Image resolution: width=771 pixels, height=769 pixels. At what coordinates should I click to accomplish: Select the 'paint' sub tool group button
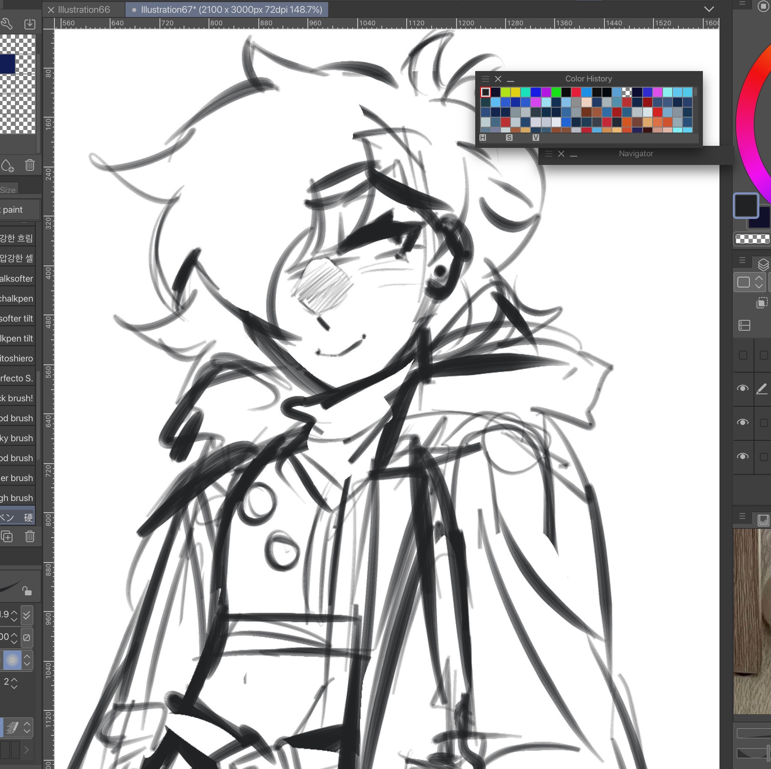20,209
